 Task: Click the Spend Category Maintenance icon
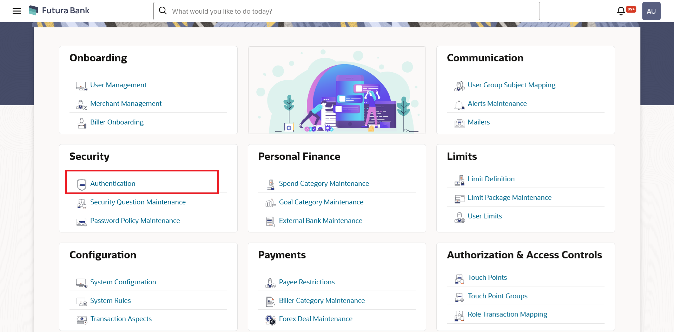point(271,184)
